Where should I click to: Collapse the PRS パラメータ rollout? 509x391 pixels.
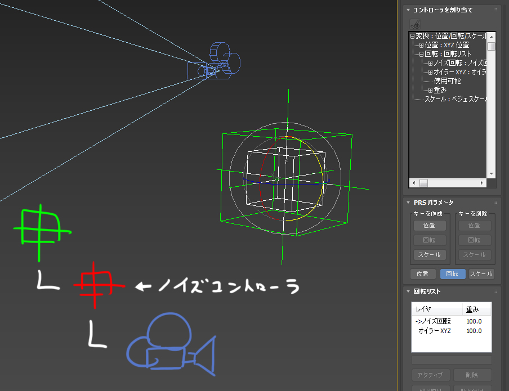(408, 203)
